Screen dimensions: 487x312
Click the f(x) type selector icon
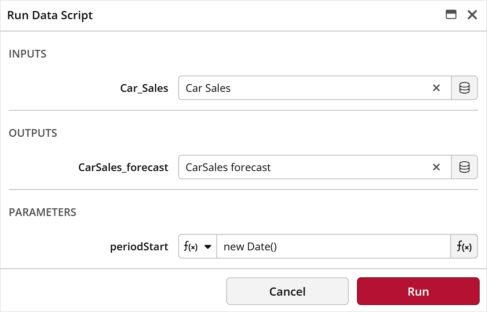191,247
